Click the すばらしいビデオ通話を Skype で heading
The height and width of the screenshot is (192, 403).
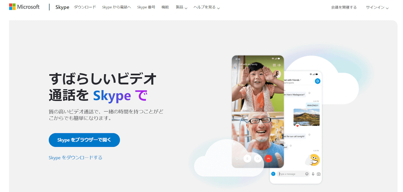pyautogui.click(x=103, y=87)
